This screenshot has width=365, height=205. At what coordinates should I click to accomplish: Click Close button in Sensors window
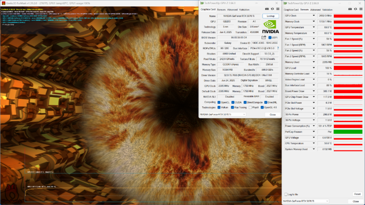point(356,201)
